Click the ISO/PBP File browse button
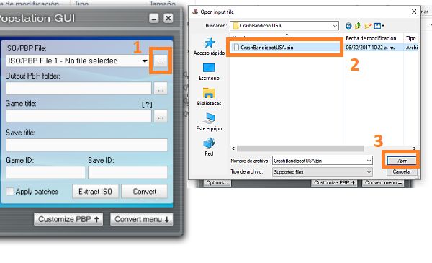This screenshot has width=432, height=263. 161,61
